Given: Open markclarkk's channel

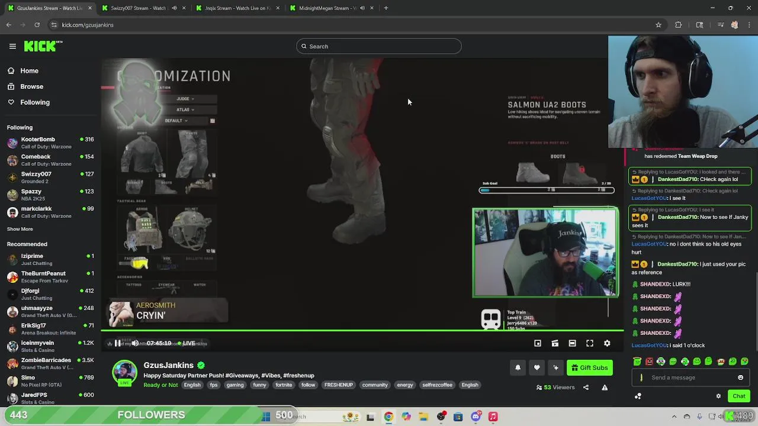Looking at the screenshot, I should click(x=50, y=212).
